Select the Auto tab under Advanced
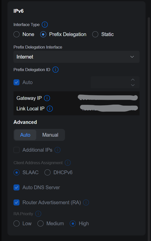Viewport: 151px width, 241px height. click(25, 135)
